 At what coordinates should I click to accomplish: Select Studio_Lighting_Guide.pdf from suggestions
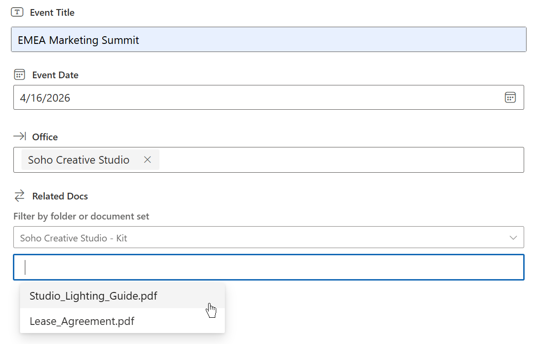click(x=94, y=296)
